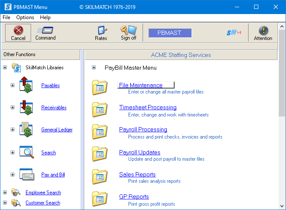286x210 pixels.
Task: Click the Sign off icon
Action: tap(128, 31)
